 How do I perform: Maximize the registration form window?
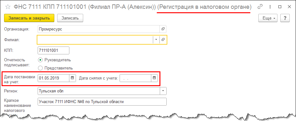[x=280, y=7]
